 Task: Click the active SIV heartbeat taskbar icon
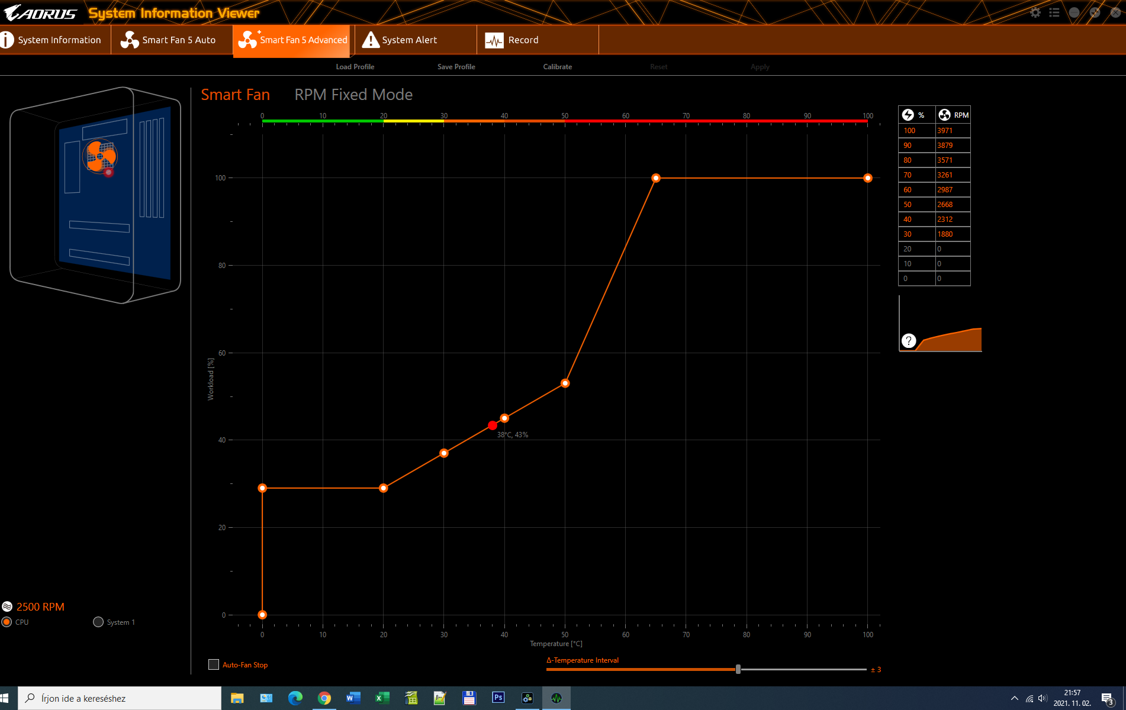556,698
